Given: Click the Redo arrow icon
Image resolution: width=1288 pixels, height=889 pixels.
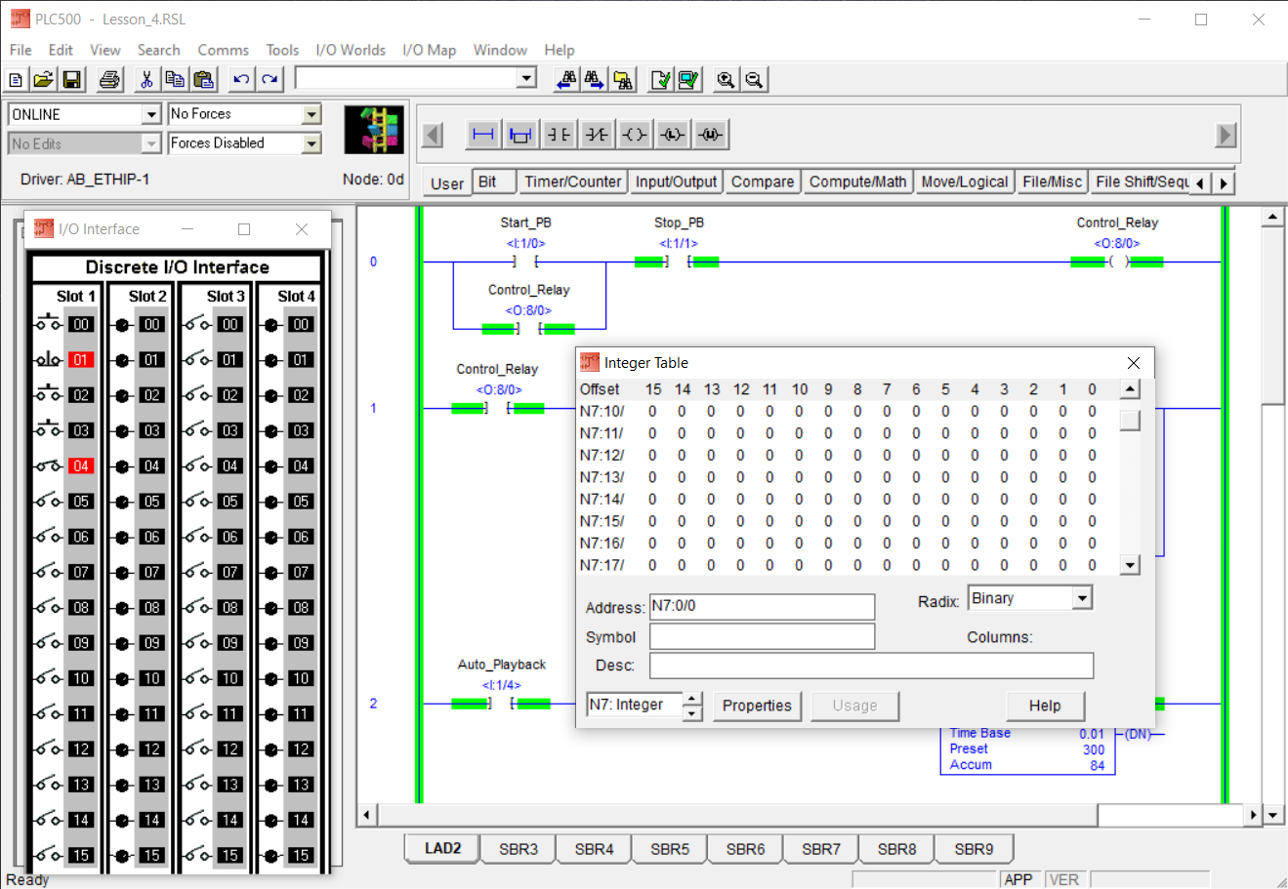Looking at the screenshot, I should pyautogui.click(x=270, y=80).
